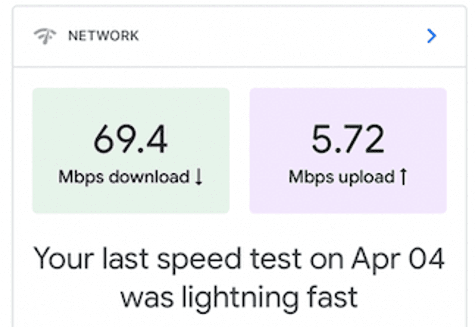Click the 5.72 upload speed value
This screenshot has width=476, height=327.
[348, 140]
